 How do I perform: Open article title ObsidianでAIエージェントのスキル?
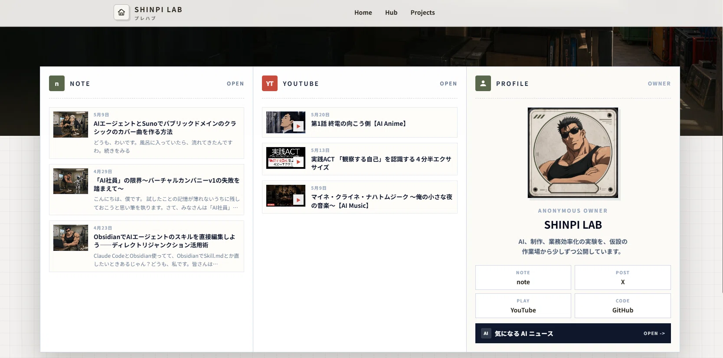[164, 241]
